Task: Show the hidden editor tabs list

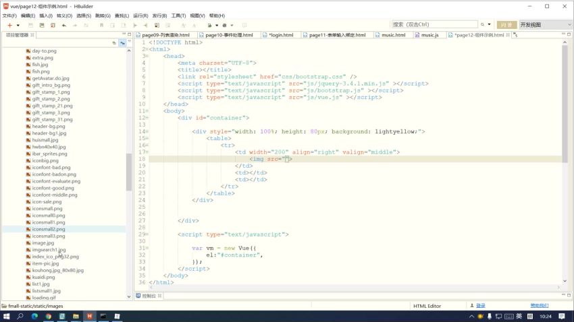Action: pyautogui.click(x=515, y=35)
